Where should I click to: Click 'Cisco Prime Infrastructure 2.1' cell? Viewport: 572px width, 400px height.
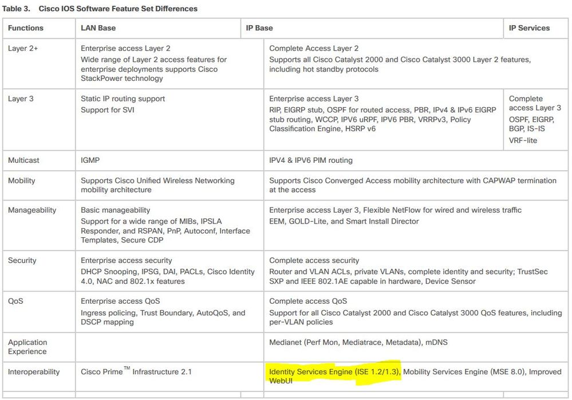point(136,371)
